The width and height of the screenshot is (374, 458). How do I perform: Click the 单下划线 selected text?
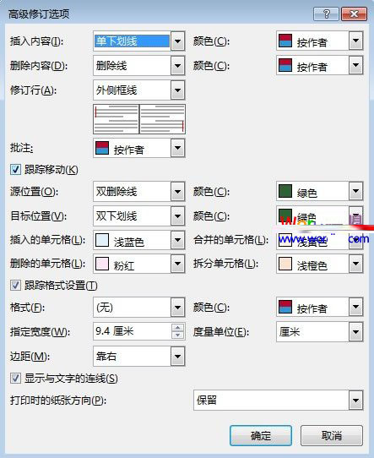[117, 41]
